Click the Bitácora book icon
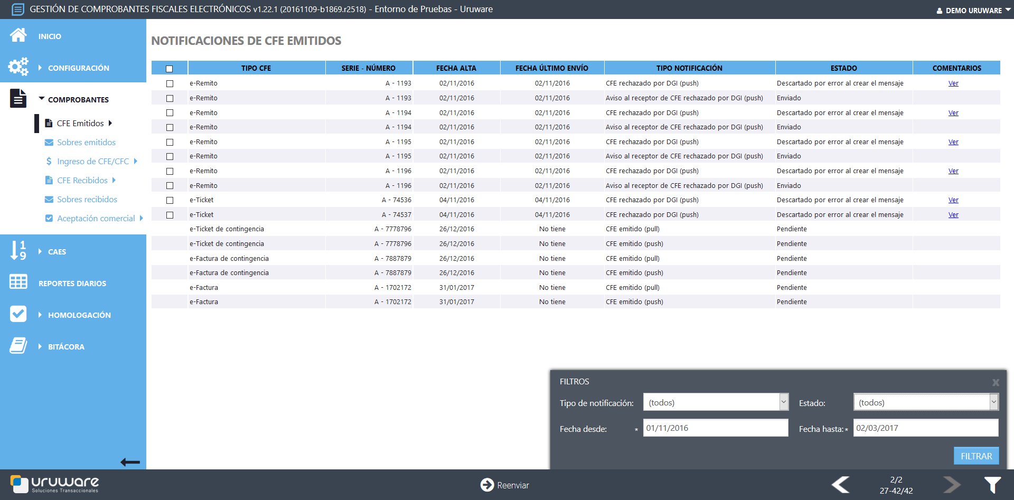This screenshot has height=500, width=1014. tap(18, 346)
